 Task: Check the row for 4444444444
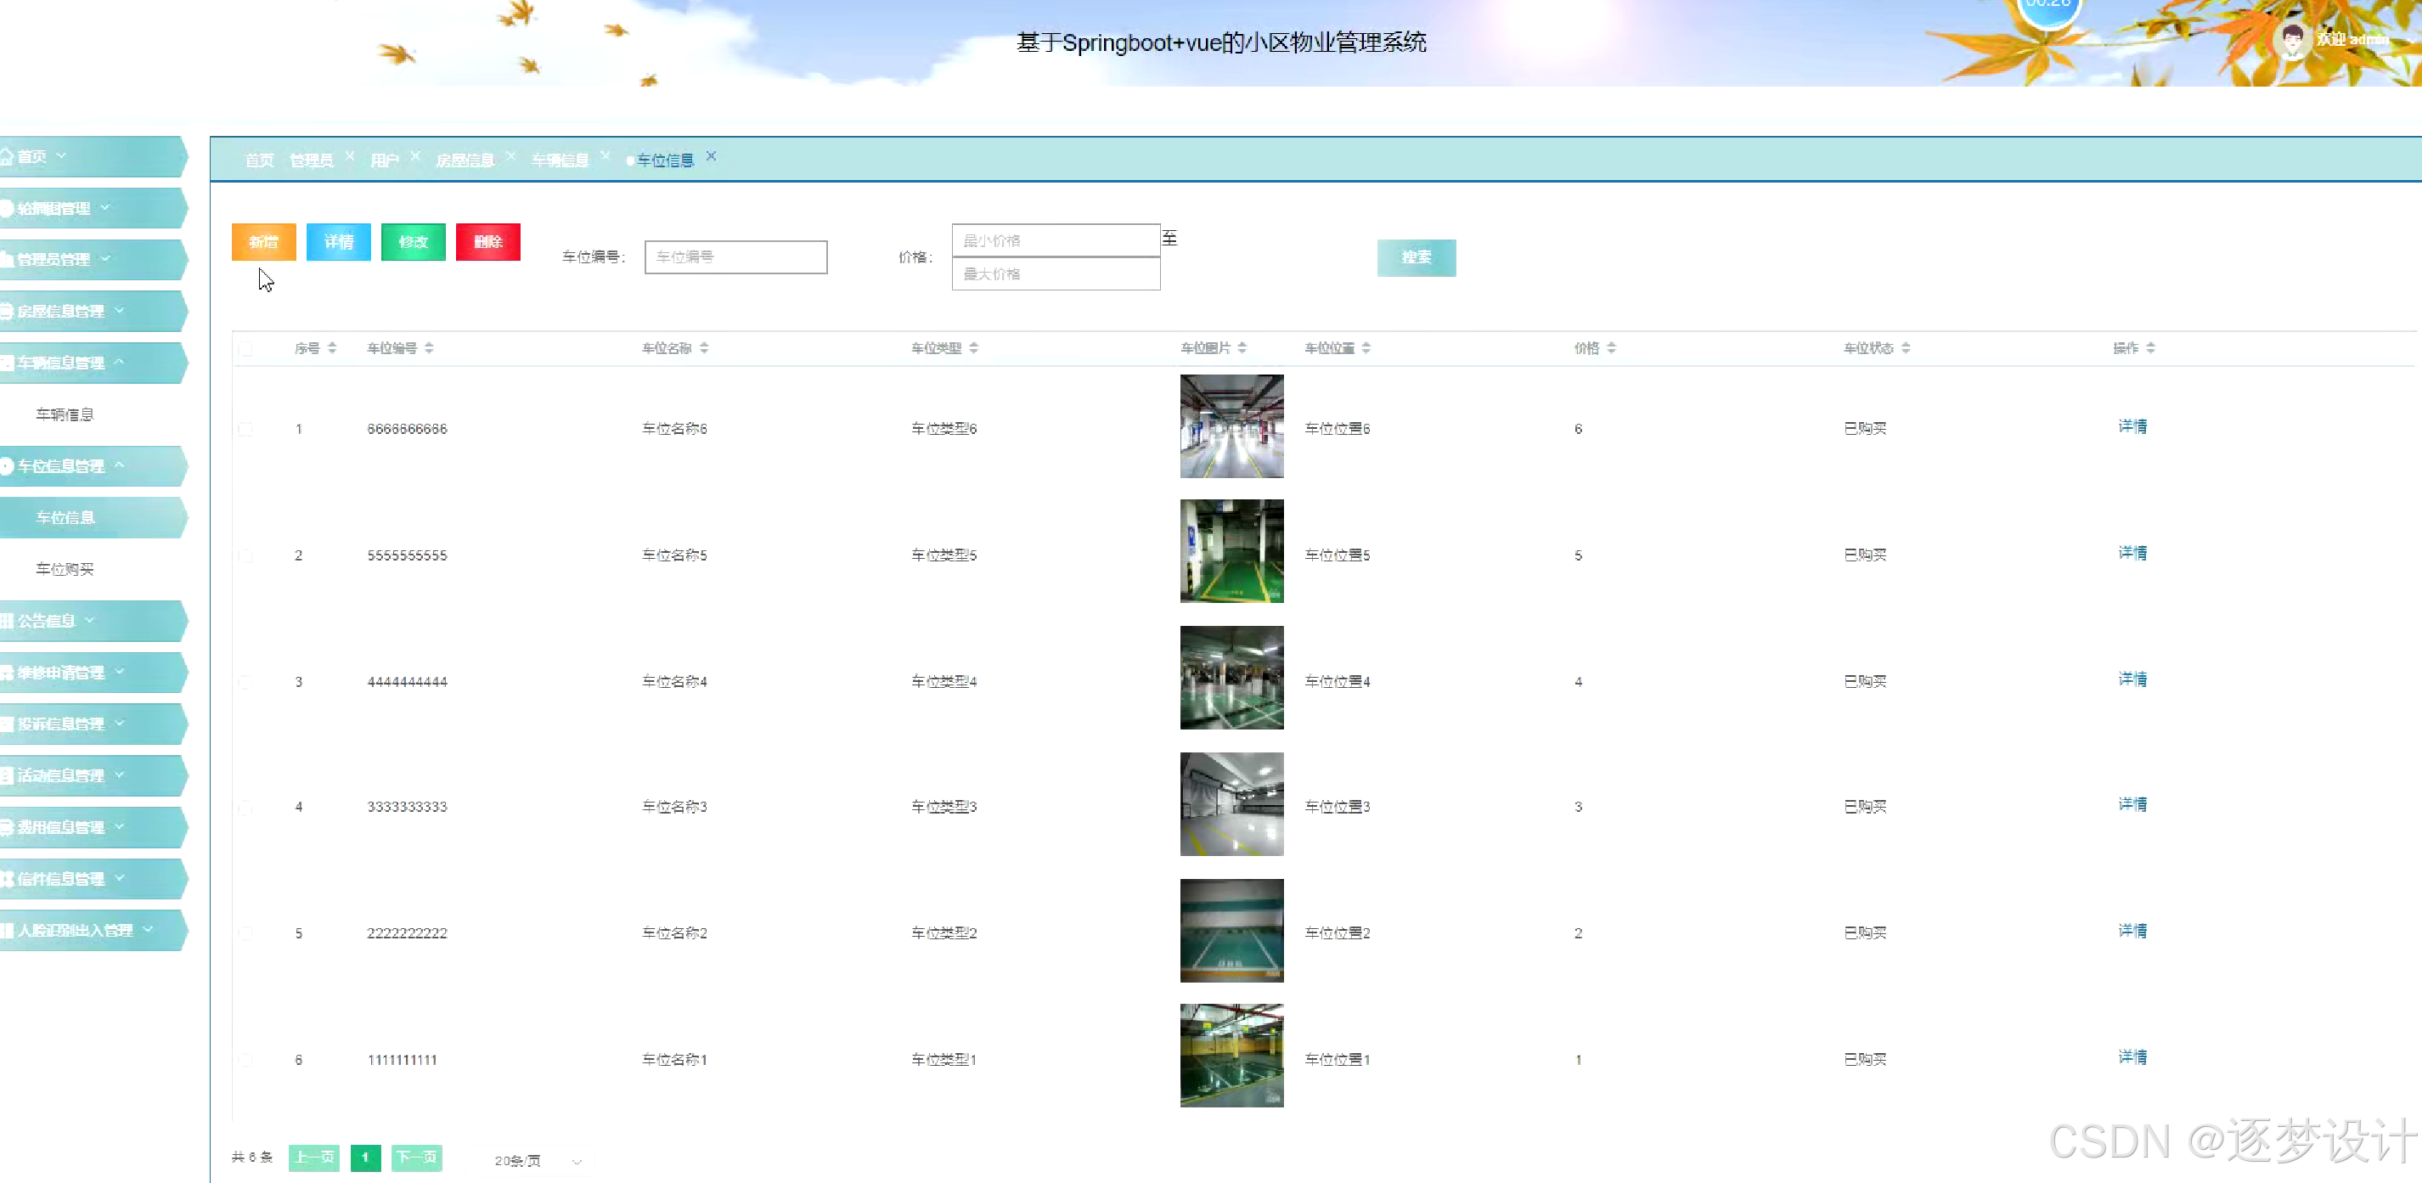click(x=245, y=682)
